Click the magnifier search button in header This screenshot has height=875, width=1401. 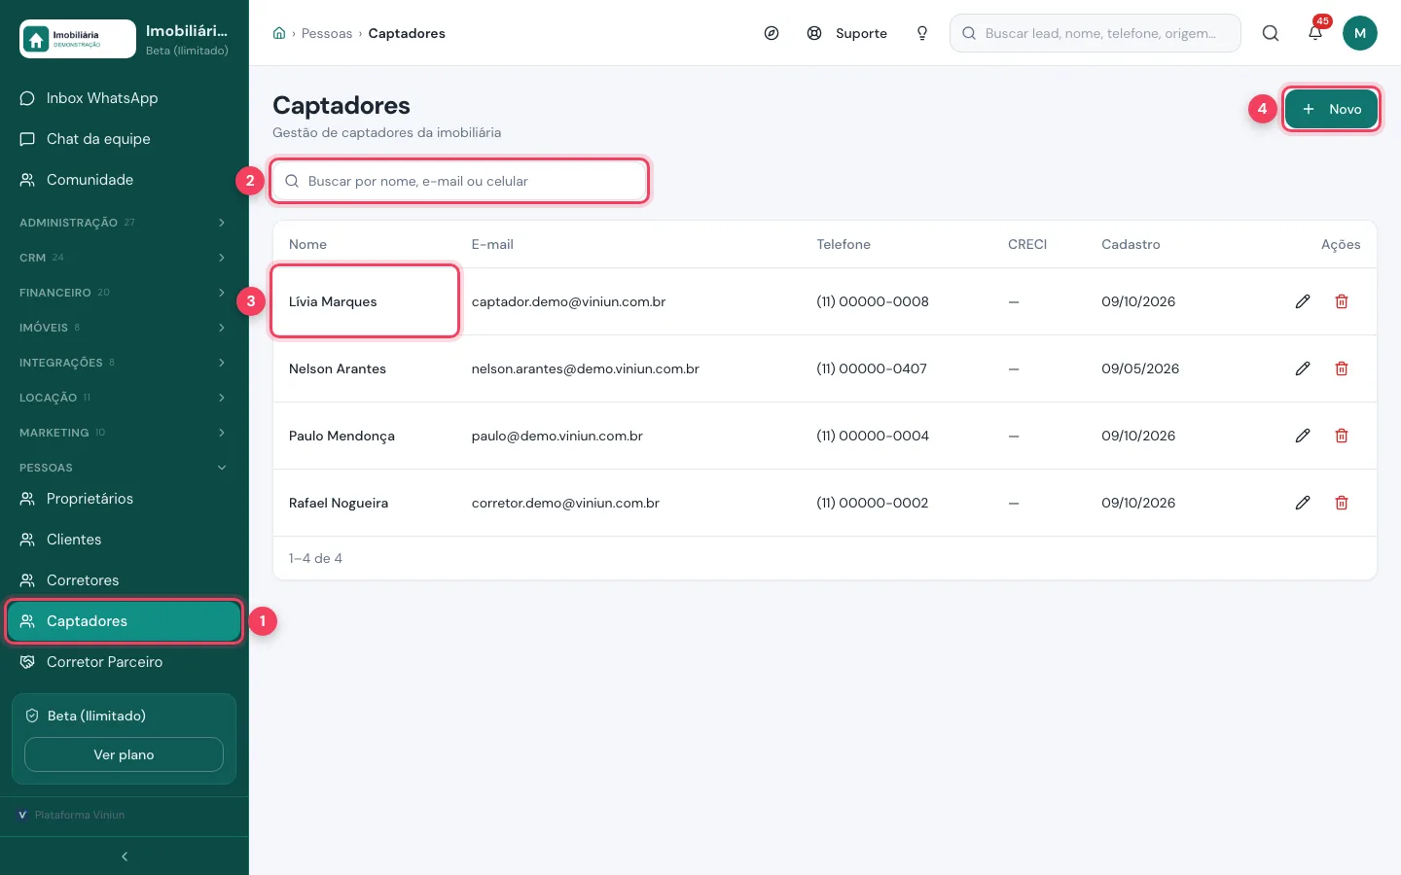[x=1271, y=33]
